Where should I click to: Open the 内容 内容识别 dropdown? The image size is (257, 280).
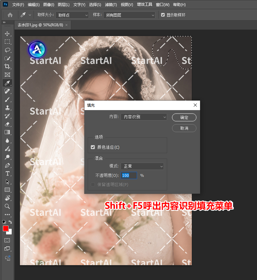click(x=144, y=117)
